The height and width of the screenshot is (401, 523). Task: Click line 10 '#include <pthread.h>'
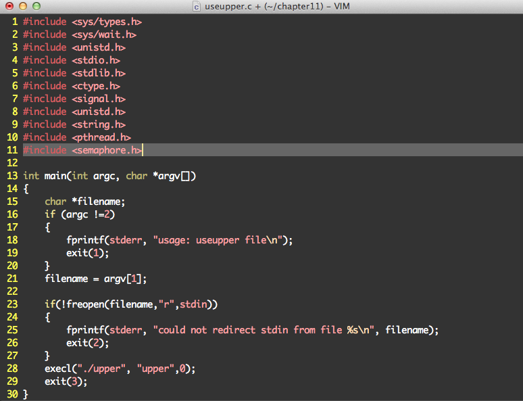pos(77,137)
